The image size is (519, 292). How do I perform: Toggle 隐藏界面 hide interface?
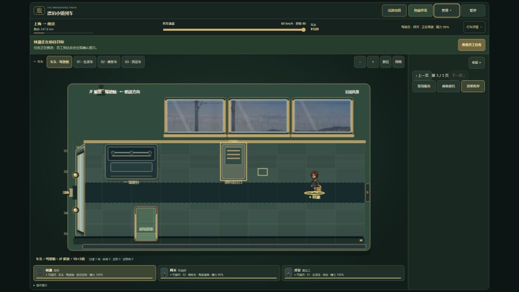pos(420,11)
